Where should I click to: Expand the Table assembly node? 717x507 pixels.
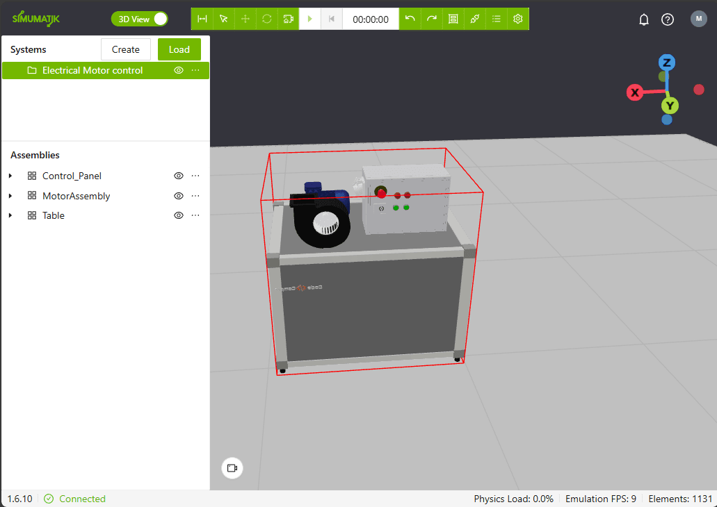coord(10,215)
